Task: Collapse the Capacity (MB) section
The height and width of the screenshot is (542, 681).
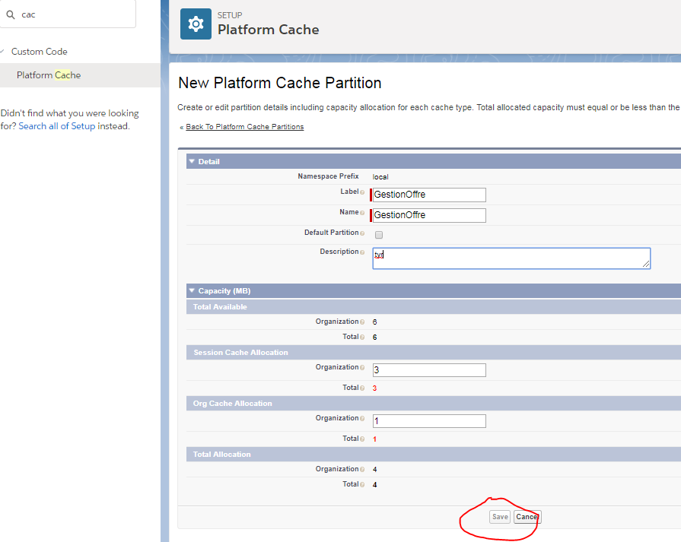Action: click(192, 291)
